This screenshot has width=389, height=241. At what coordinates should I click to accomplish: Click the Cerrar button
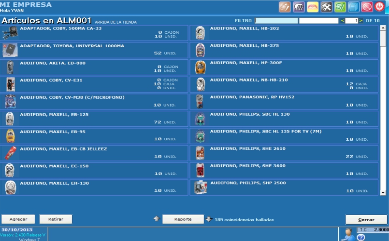click(x=366, y=219)
